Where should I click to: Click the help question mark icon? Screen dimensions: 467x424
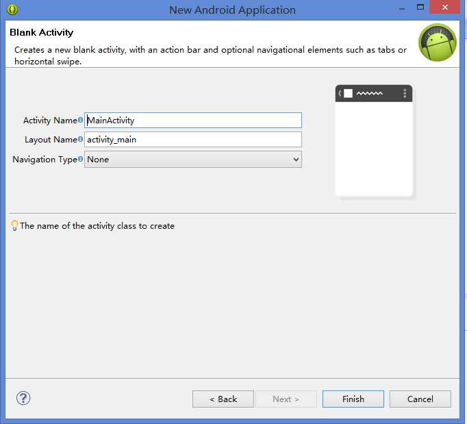point(23,398)
